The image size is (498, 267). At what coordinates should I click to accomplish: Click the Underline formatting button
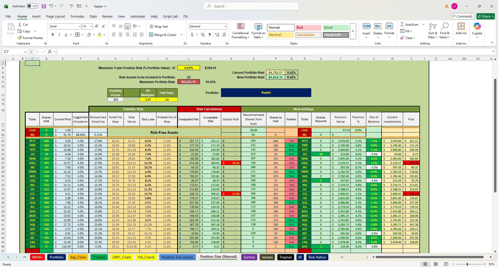click(66, 35)
